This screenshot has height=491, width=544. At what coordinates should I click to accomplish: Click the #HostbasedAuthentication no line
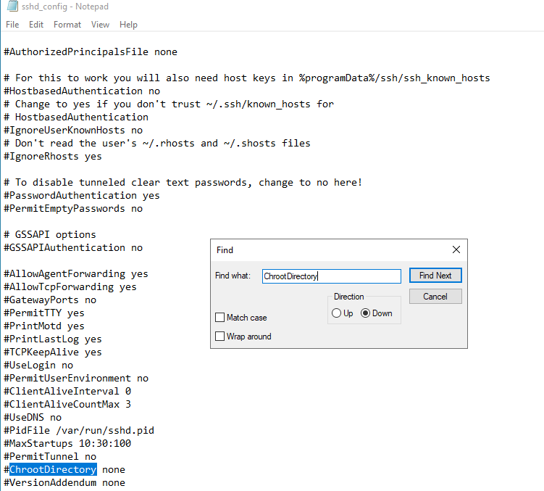coord(82,91)
